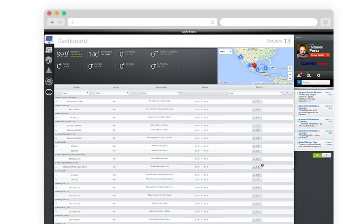Open the pie chart reports sidebar icon
Screen dimensions: 343x224
[49, 60]
